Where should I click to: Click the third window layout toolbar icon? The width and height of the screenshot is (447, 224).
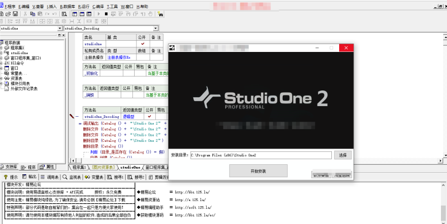(89, 13)
